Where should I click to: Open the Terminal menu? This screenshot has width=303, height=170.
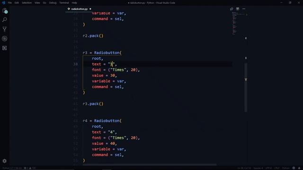click(x=64, y=3)
